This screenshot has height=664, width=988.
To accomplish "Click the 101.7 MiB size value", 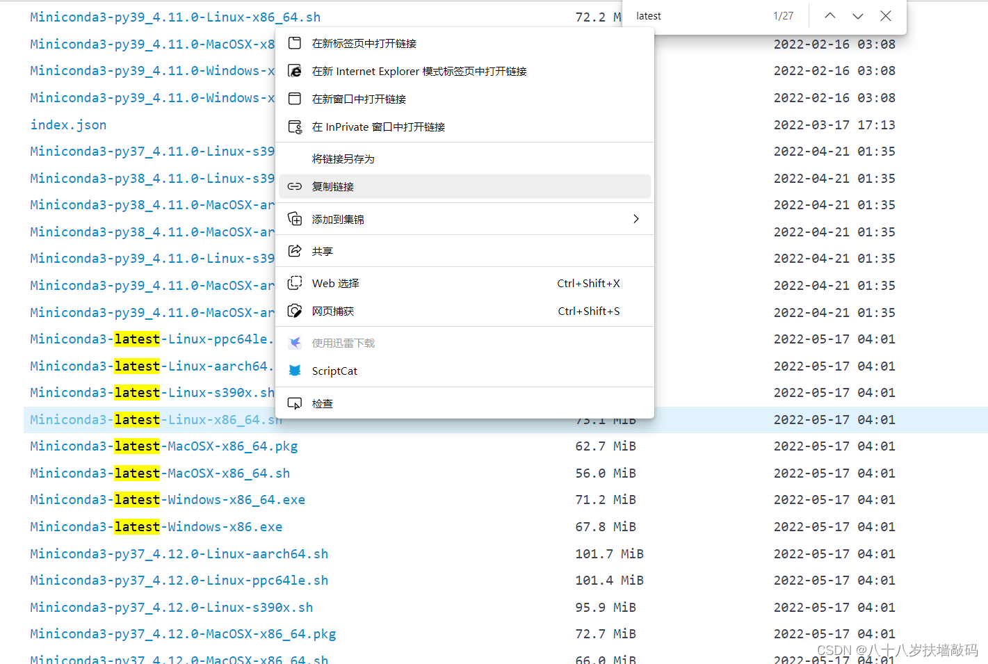I will pyautogui.click(x=609, y=554).
